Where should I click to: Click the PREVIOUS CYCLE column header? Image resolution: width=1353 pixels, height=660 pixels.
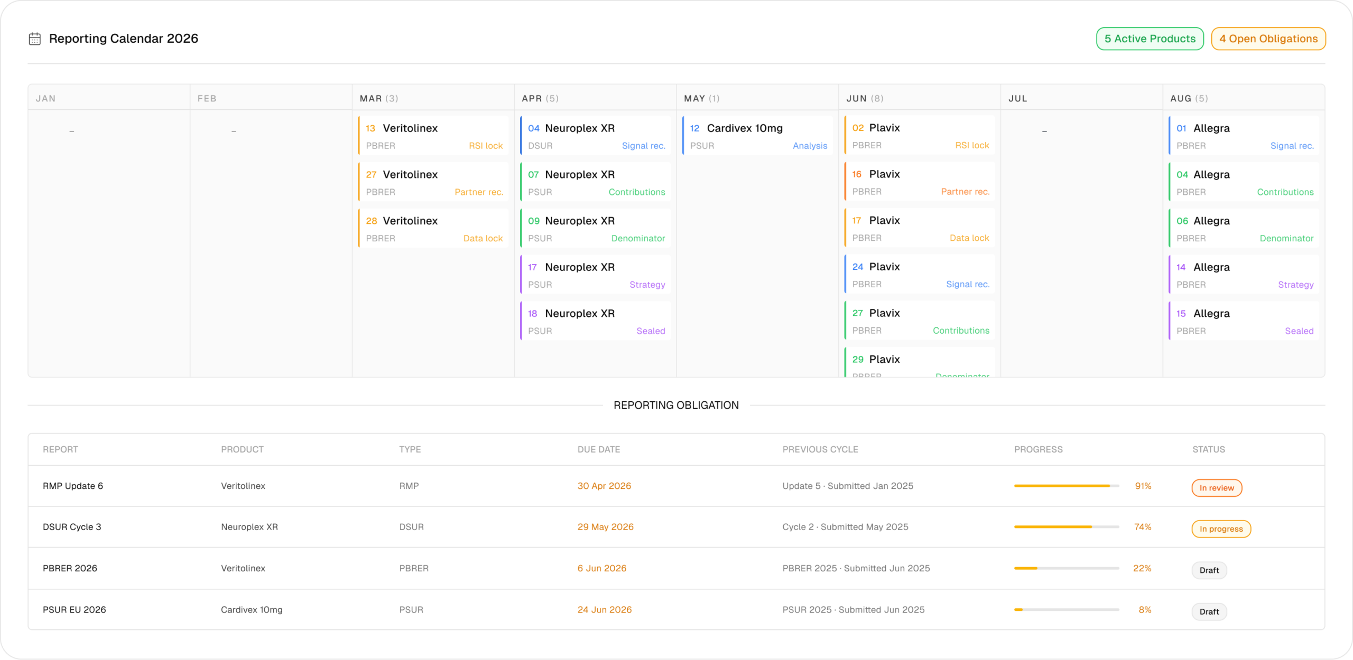(x=820, y=449)
